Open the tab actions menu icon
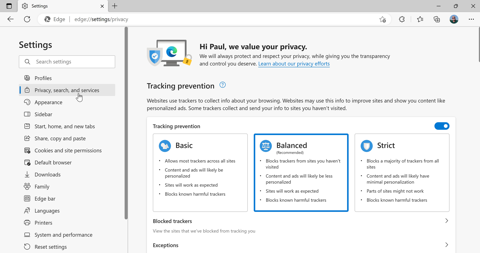Image resolution: width=480 pixels, height=253 pixels. (x=9, y=6)
